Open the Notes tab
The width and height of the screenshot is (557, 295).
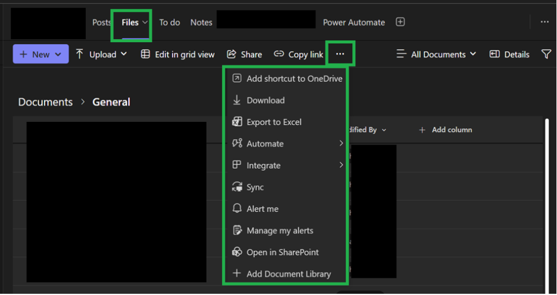[x=201, y=23]
